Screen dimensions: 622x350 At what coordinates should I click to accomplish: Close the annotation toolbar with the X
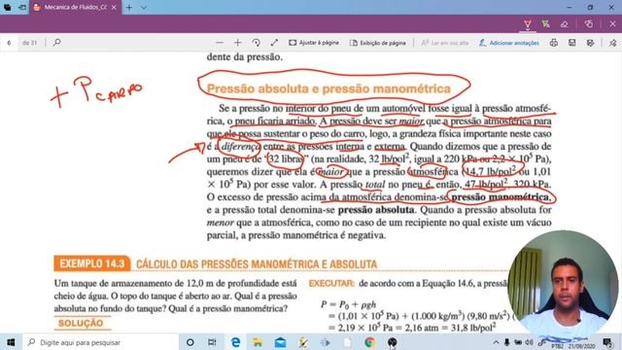click(x=612, y=24)
